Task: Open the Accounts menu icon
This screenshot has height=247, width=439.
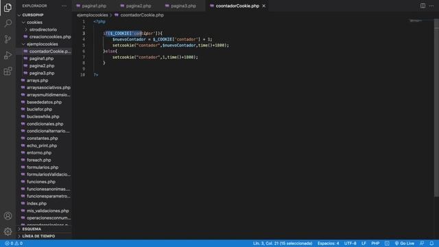Action: [x=8, y=216]
